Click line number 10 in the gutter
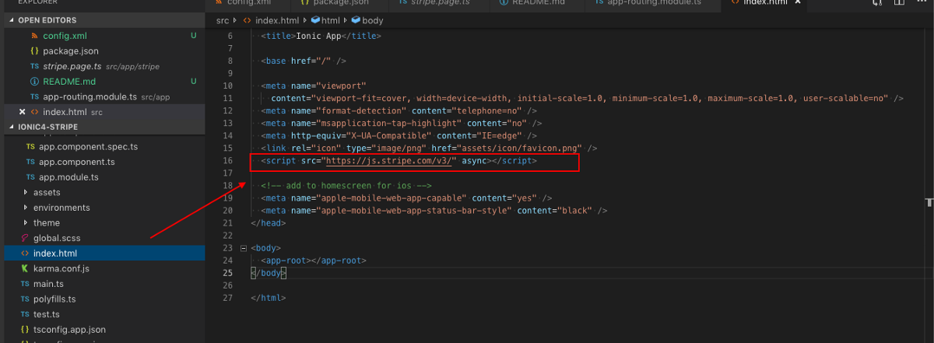Screen dimensions: 934x343 pyautogui.click(x=227, y=86)
